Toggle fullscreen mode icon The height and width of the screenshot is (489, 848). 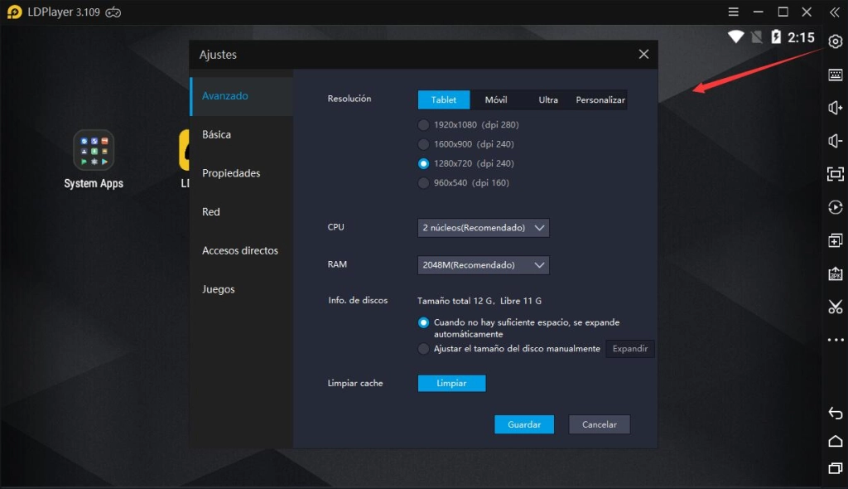(x=835, y=174)
